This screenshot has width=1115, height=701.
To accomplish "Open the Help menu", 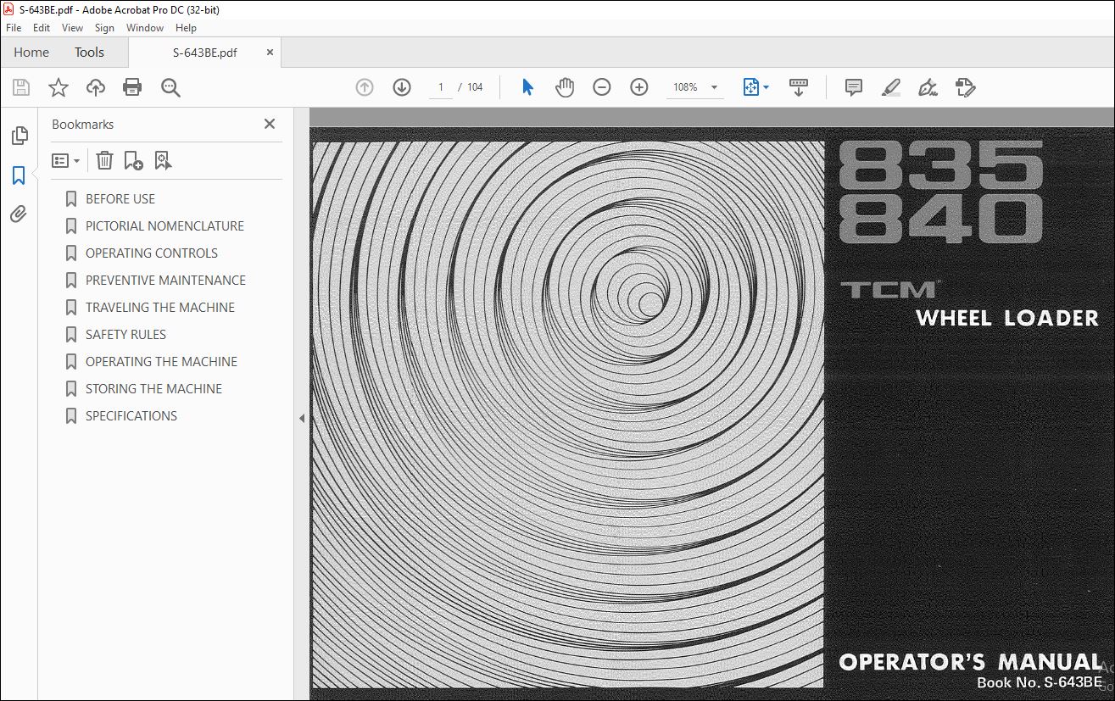I will click(x=186, y=28).
